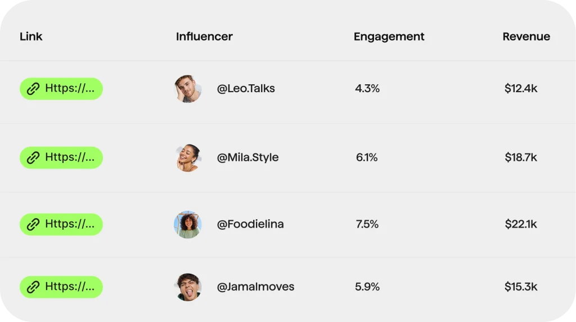Click the link icon in the @Jamalmoves row

(34, 287)
